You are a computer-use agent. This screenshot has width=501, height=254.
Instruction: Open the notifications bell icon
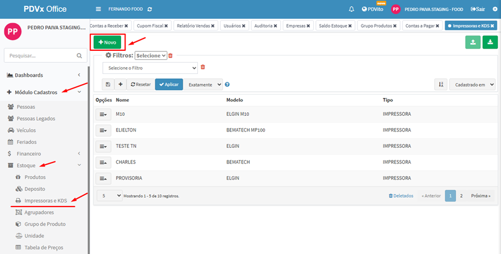(351, 9)
